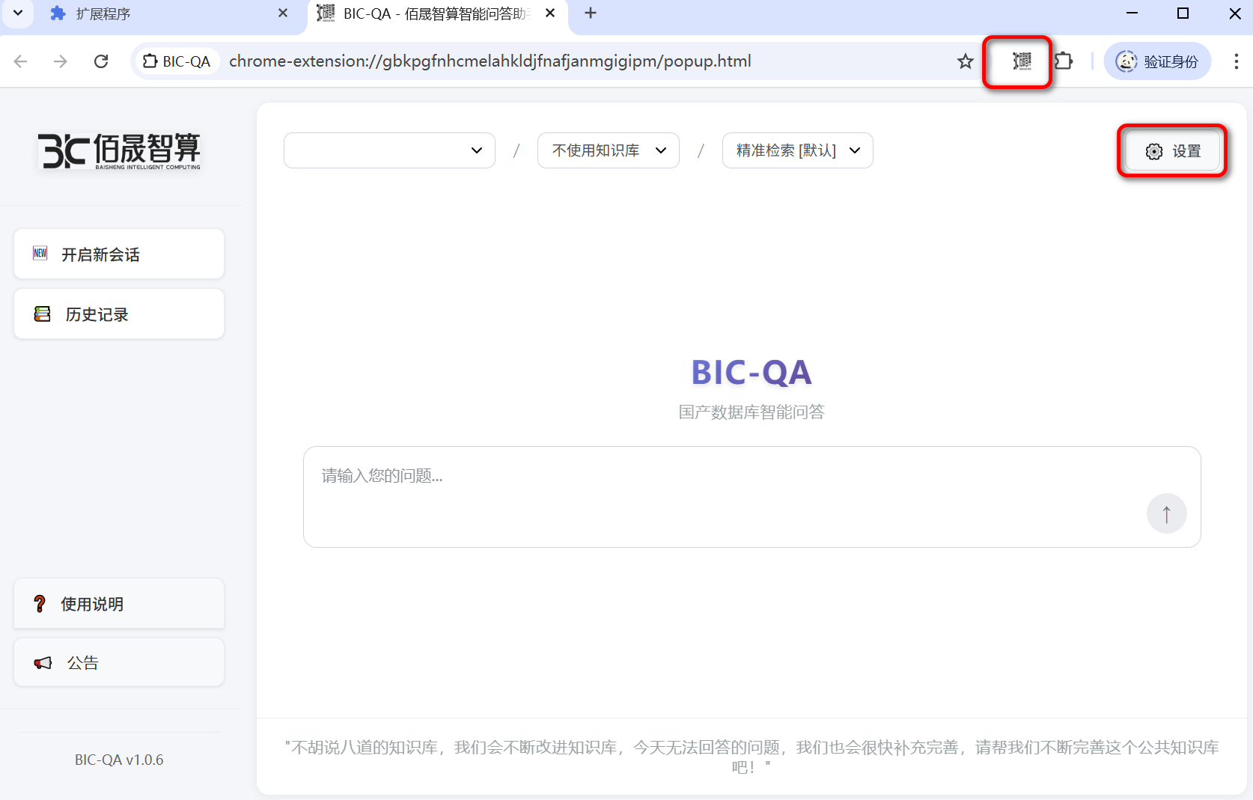Open the empty leftmost model selector dropdown
This screenshot has width=1253, height=800.
[388, 150]
